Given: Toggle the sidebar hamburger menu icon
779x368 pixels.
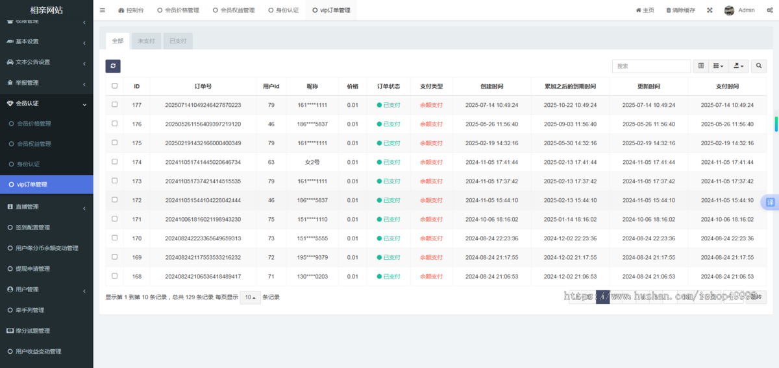Looking at the screenshot, I should (103, 10).
